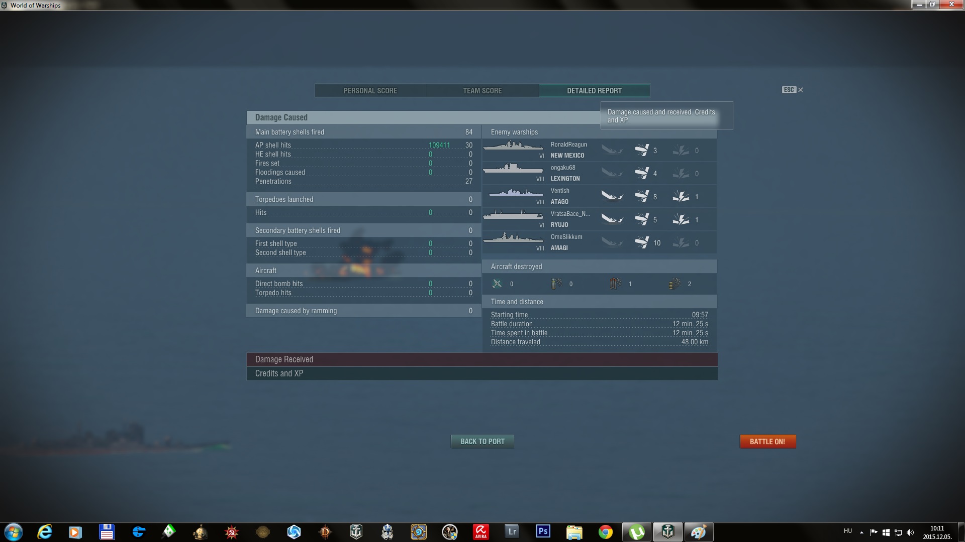Click the Back to Port button

pos(482,442)
